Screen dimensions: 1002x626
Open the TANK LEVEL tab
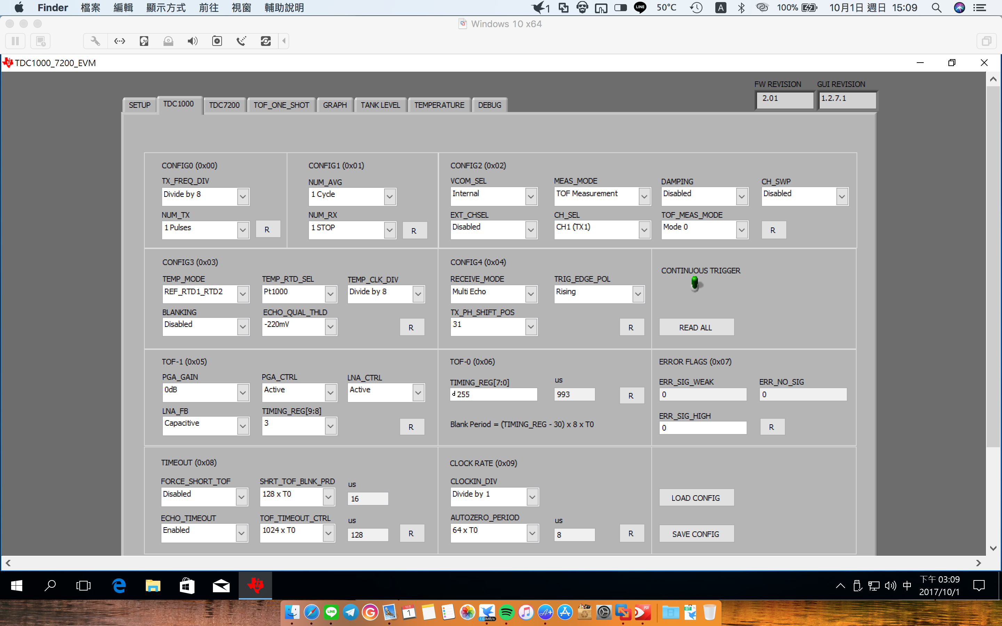click(380, 105)
